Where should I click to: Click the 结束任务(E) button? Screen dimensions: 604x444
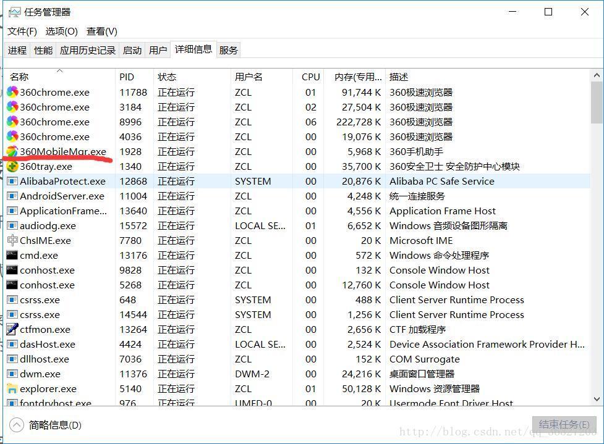click(x=564, y=424)
